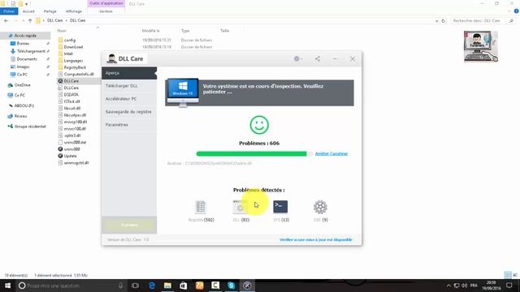Click the update availability link at bottom right
Image resolution: width=520 pixels, height=292 pixels.
point(316,240)
